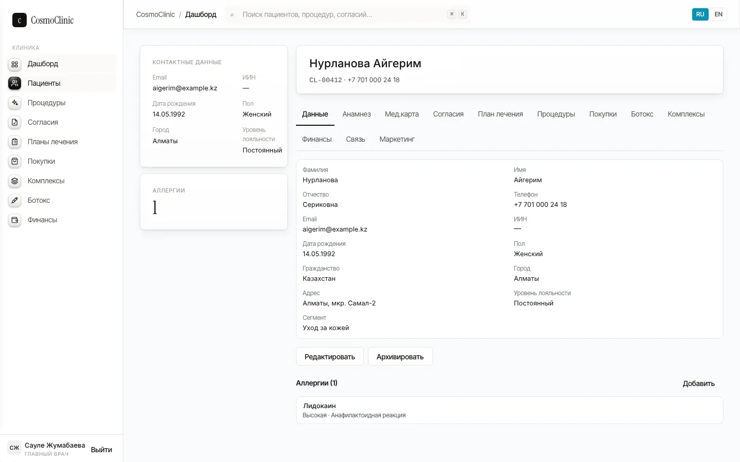Click the Согласия document icon

click(15, 122)
